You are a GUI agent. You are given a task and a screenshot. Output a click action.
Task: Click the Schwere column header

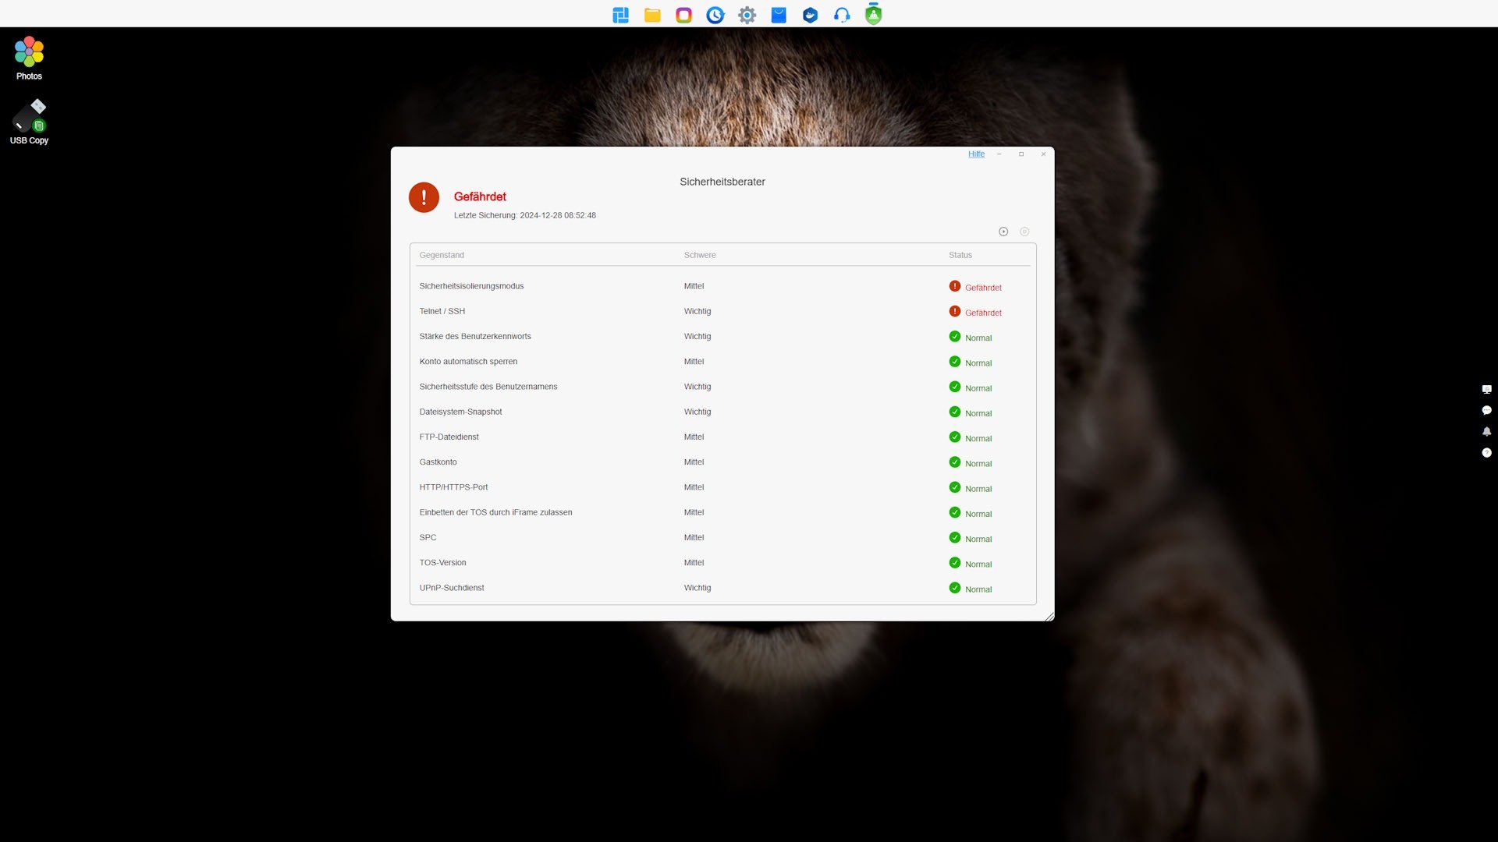tap(700, 255)
